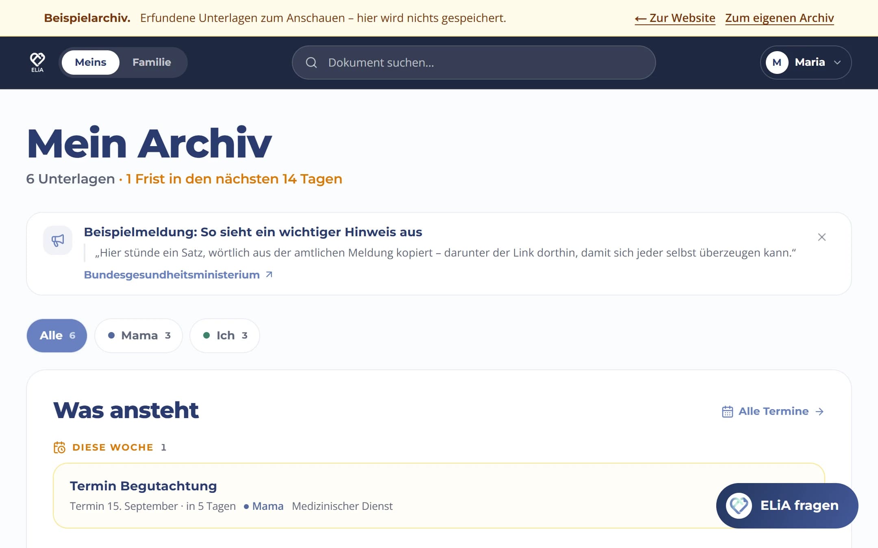Click the ELiA heart logo
This screenshot has width=878, height=548.
[37, 62]
